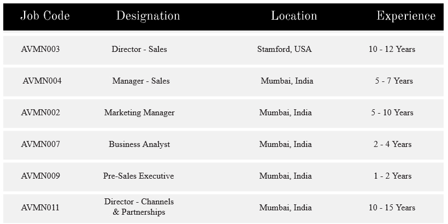Screen dimensions: 448x224
Task: Open job code AVMN007
Action: coord(40,144)
